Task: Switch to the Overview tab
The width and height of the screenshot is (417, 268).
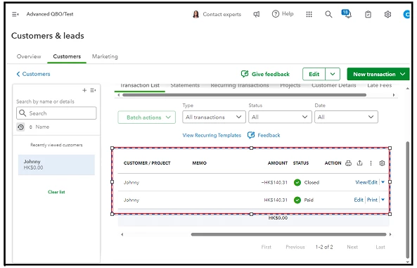Action: click(x=29, y=56)
